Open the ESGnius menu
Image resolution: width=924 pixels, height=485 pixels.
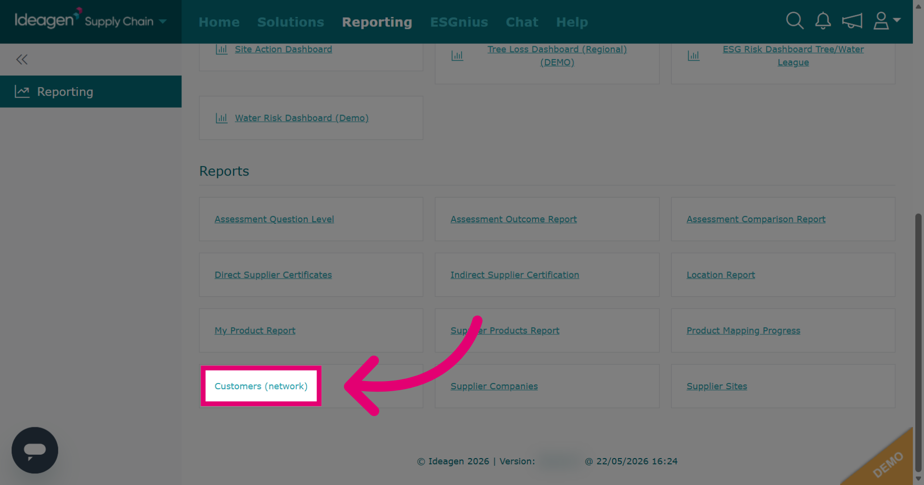click(459, 22)
